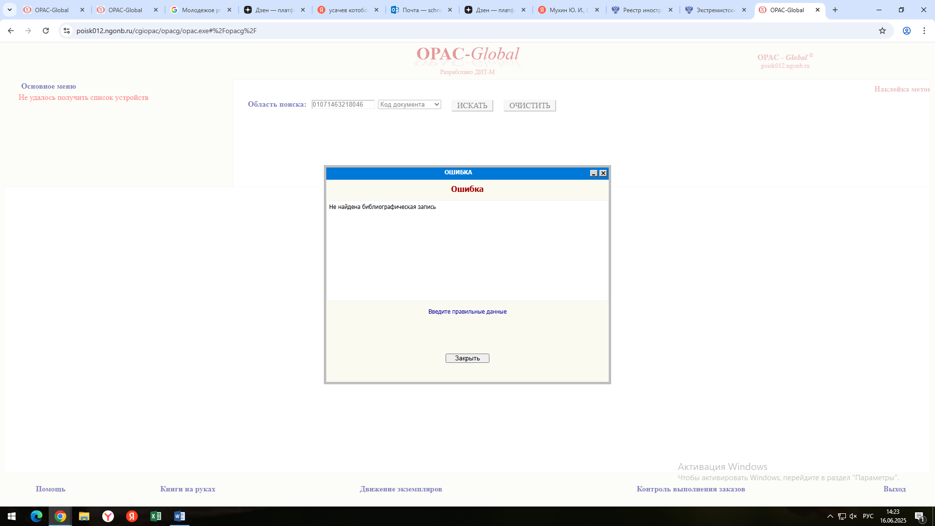
Task: Minimize the ОШИБКА dialog window
Action: tap(593, 173)
